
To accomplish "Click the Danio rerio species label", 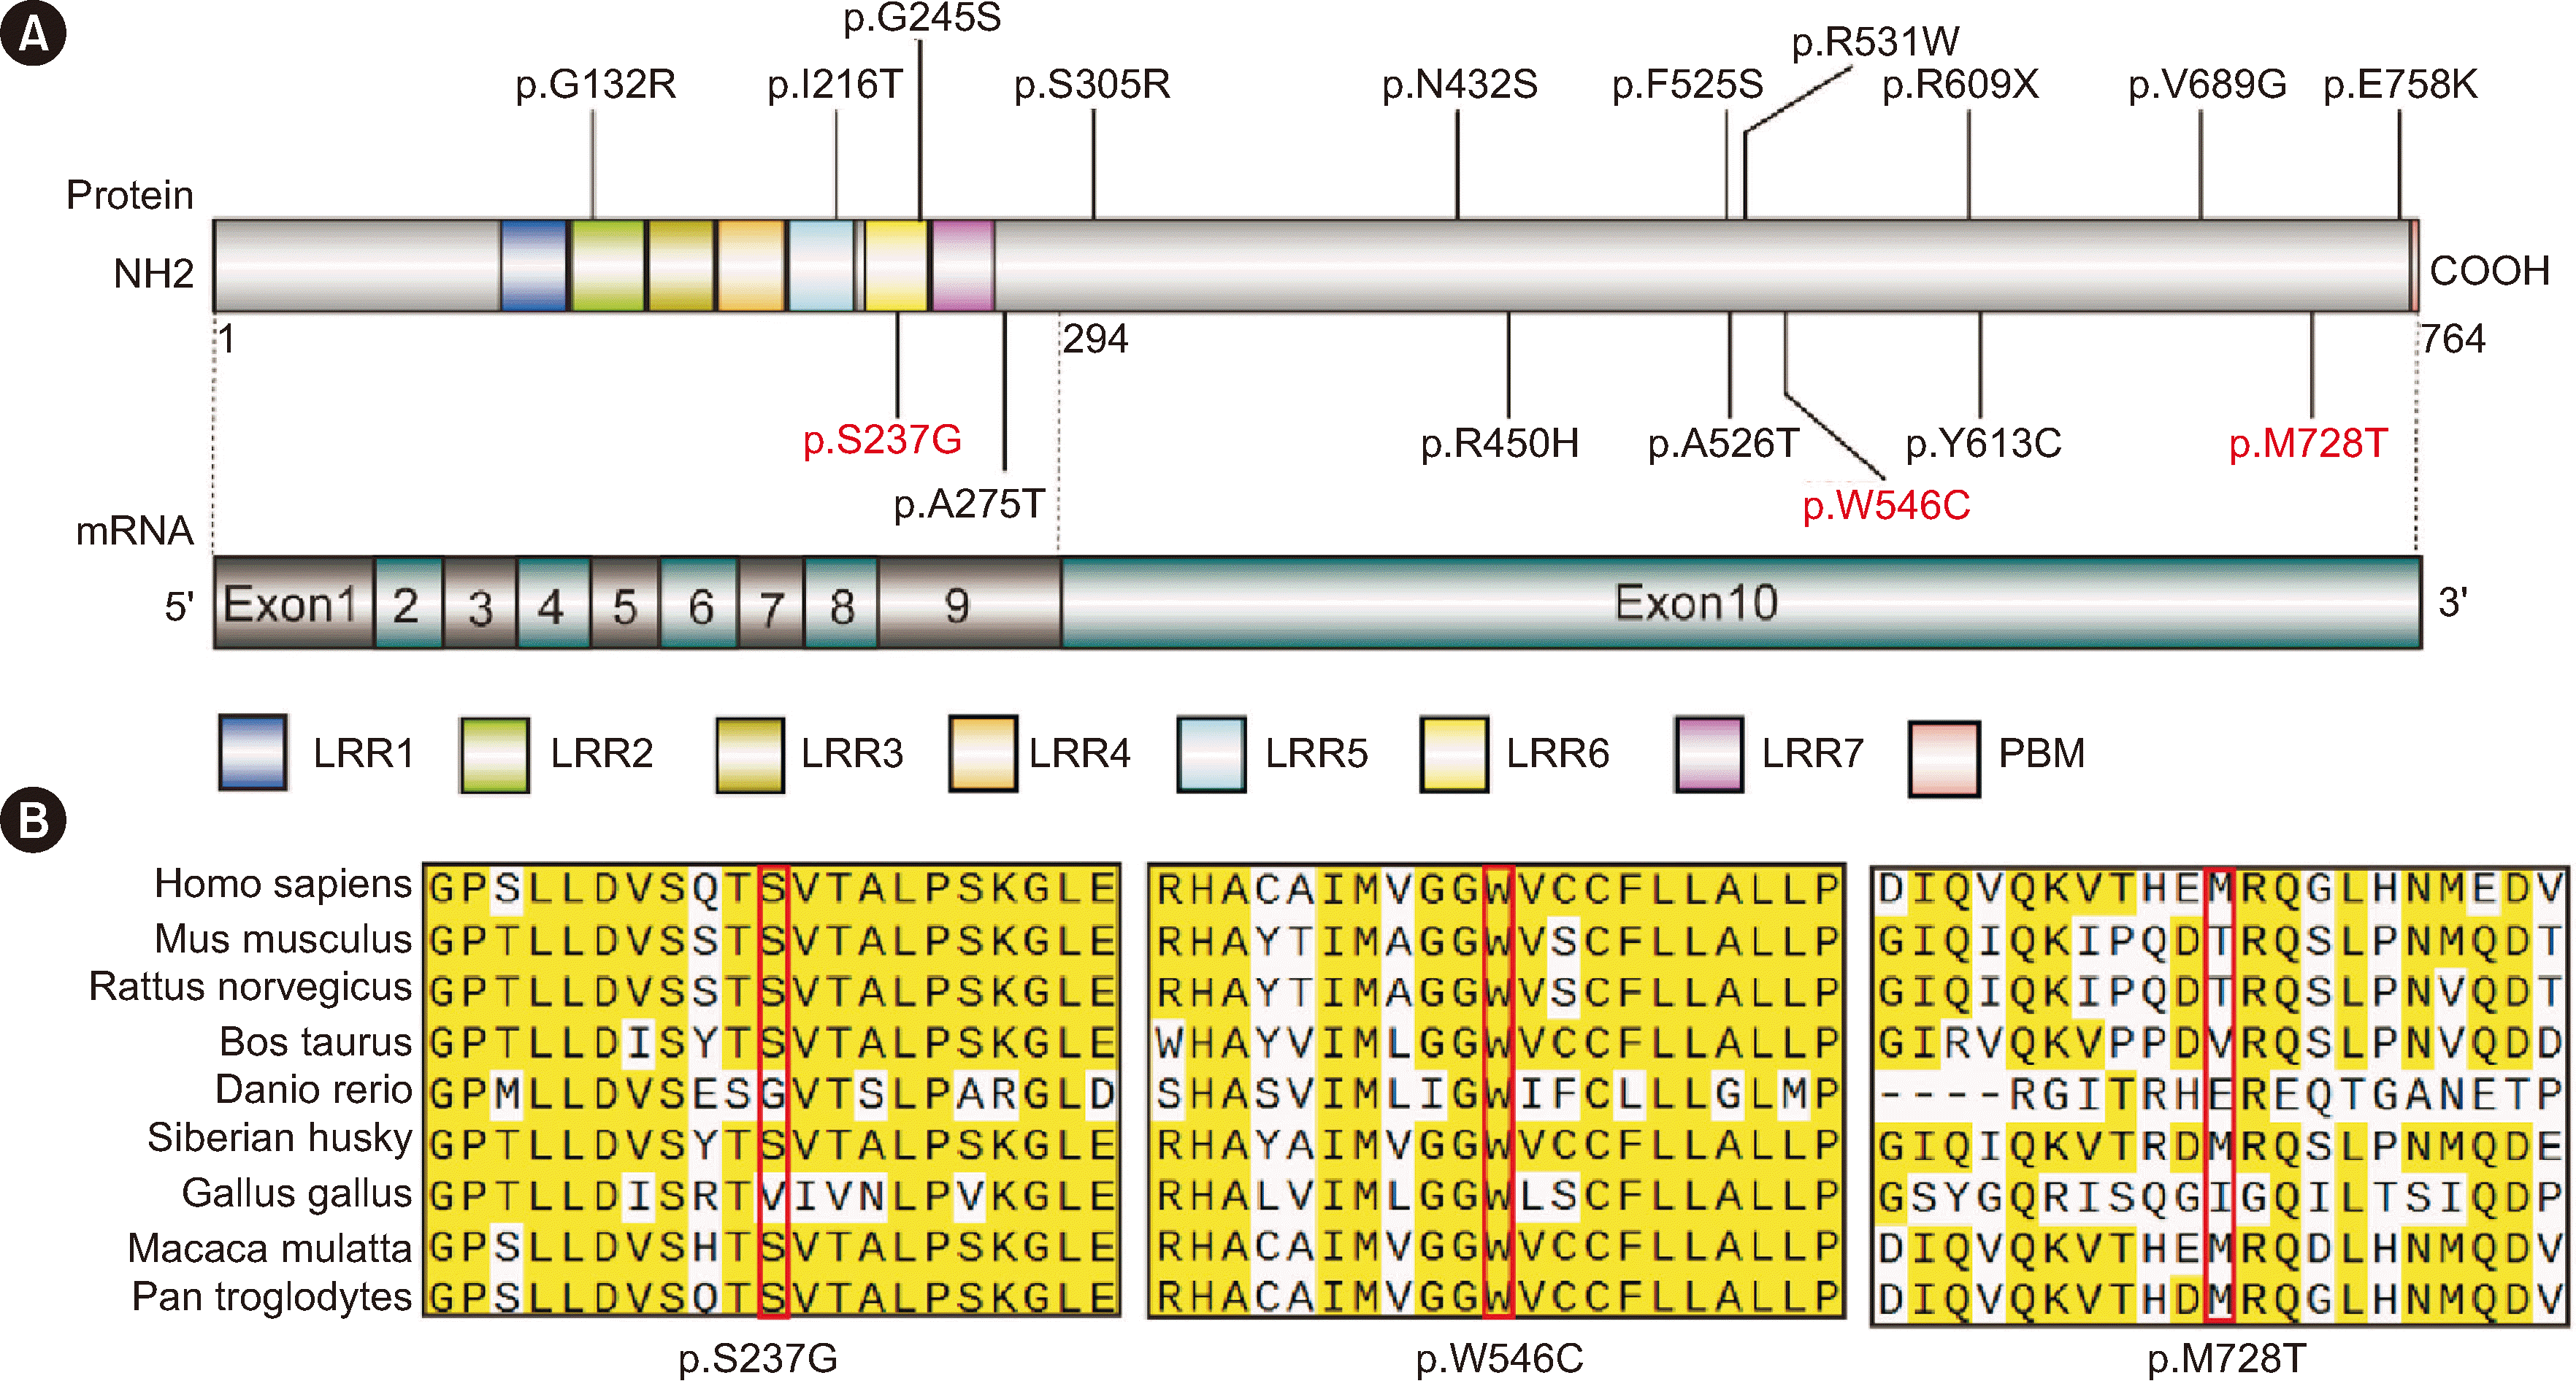I will [314, 1090].
